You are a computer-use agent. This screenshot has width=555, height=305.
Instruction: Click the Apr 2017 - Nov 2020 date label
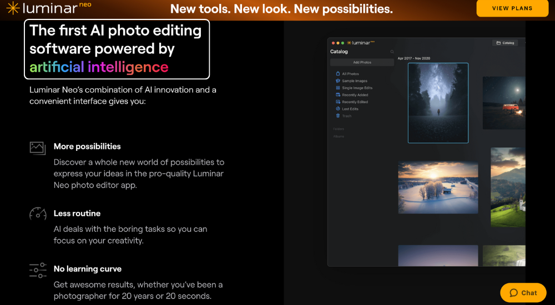point(414,58)
